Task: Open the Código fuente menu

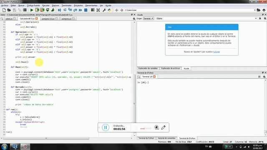Action: 33,5
